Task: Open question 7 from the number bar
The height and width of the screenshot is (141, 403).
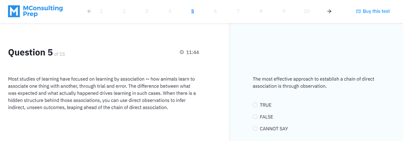Action: coord(238,11)
